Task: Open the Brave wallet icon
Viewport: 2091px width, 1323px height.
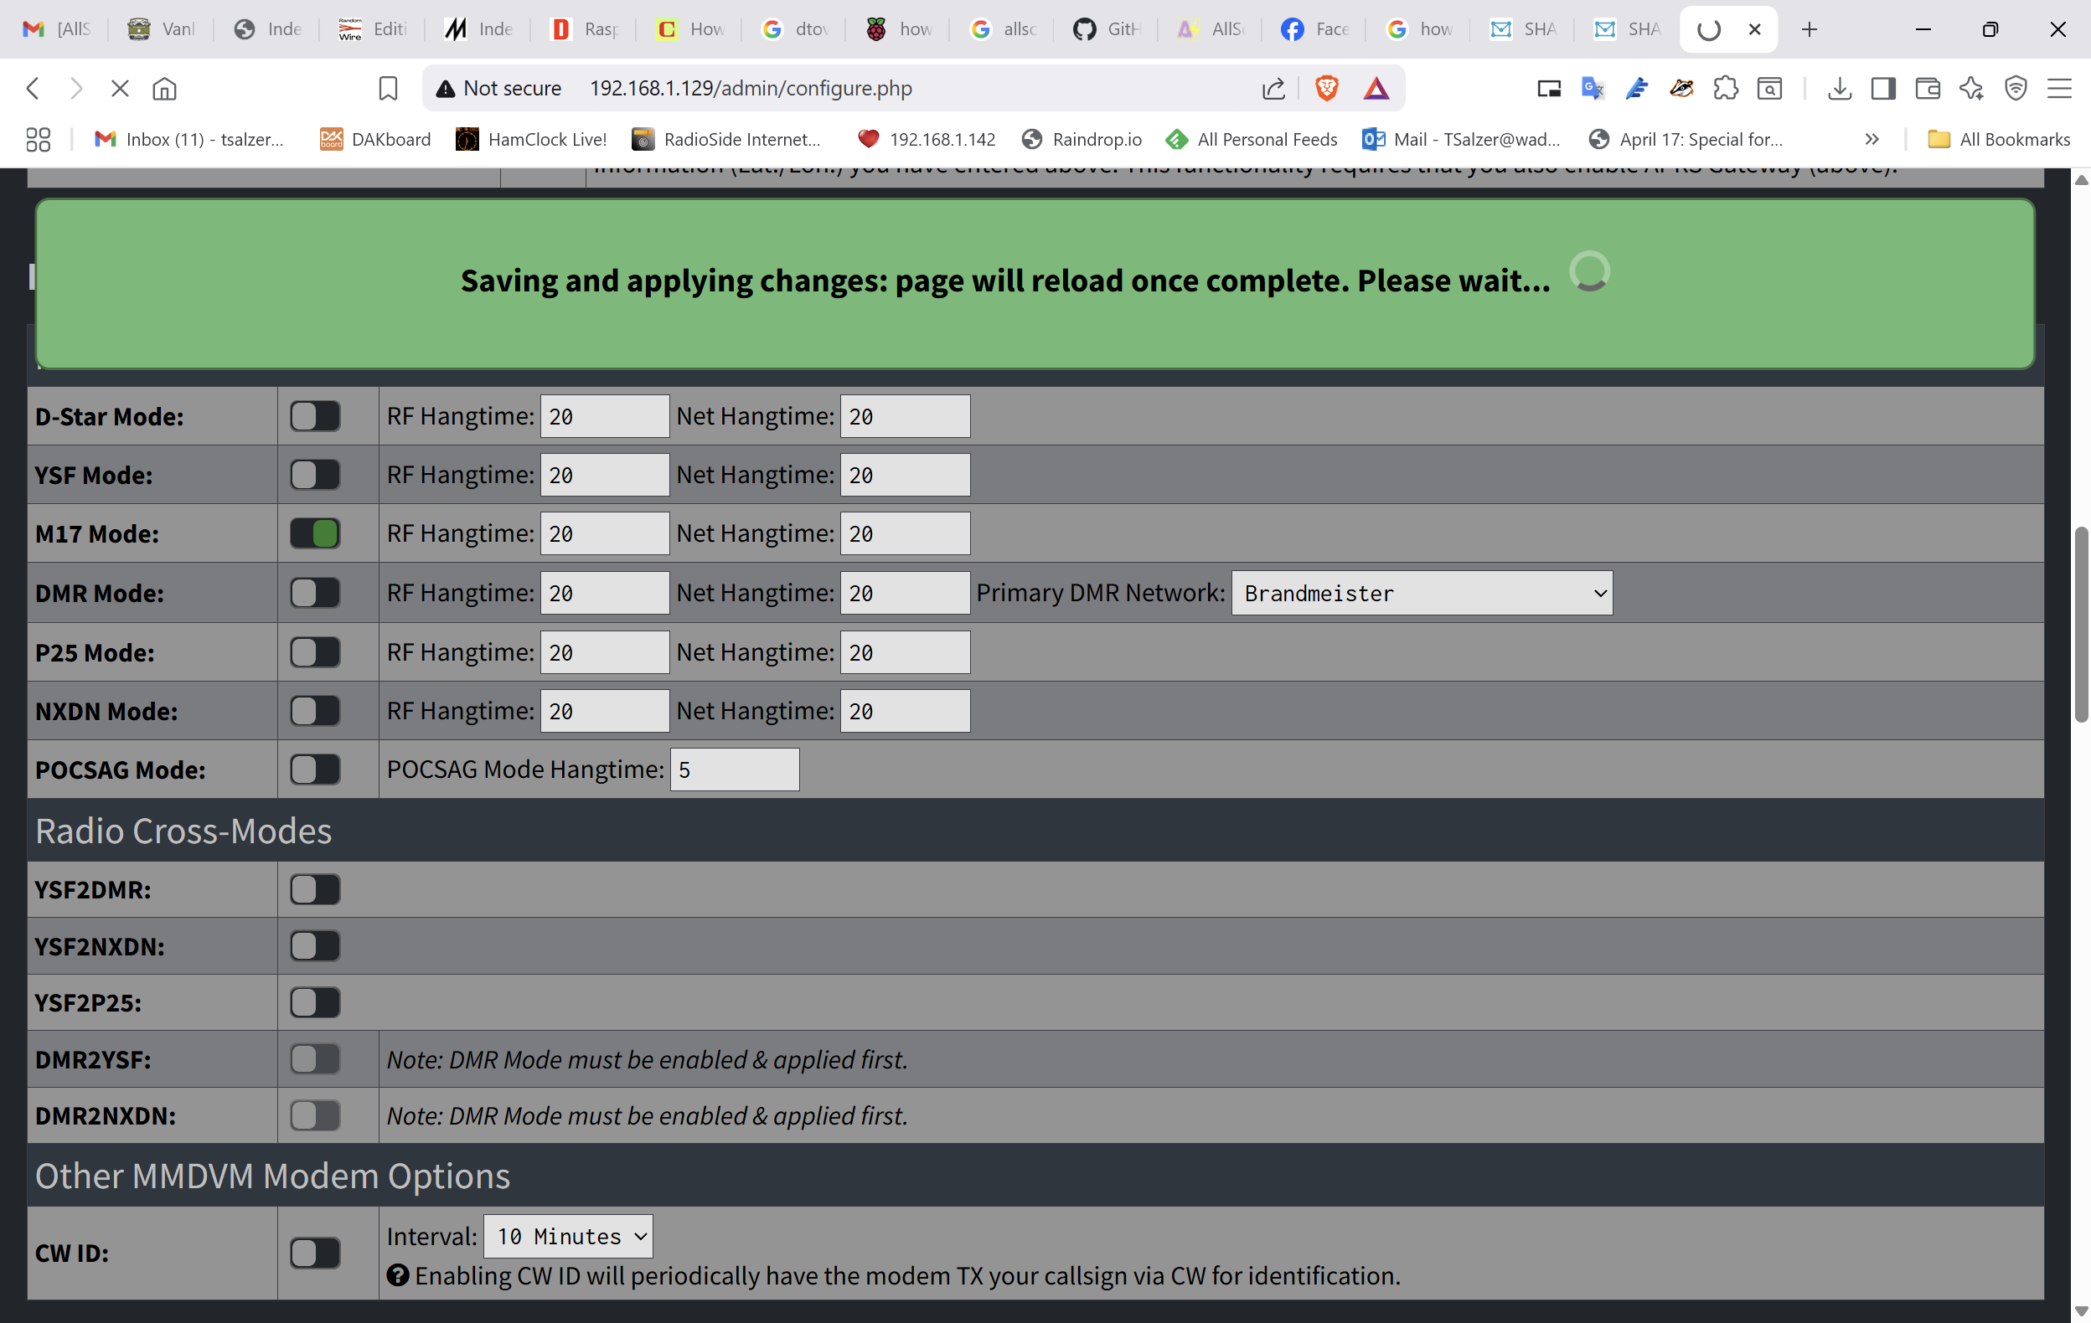Action: [x=1927, y=88]
